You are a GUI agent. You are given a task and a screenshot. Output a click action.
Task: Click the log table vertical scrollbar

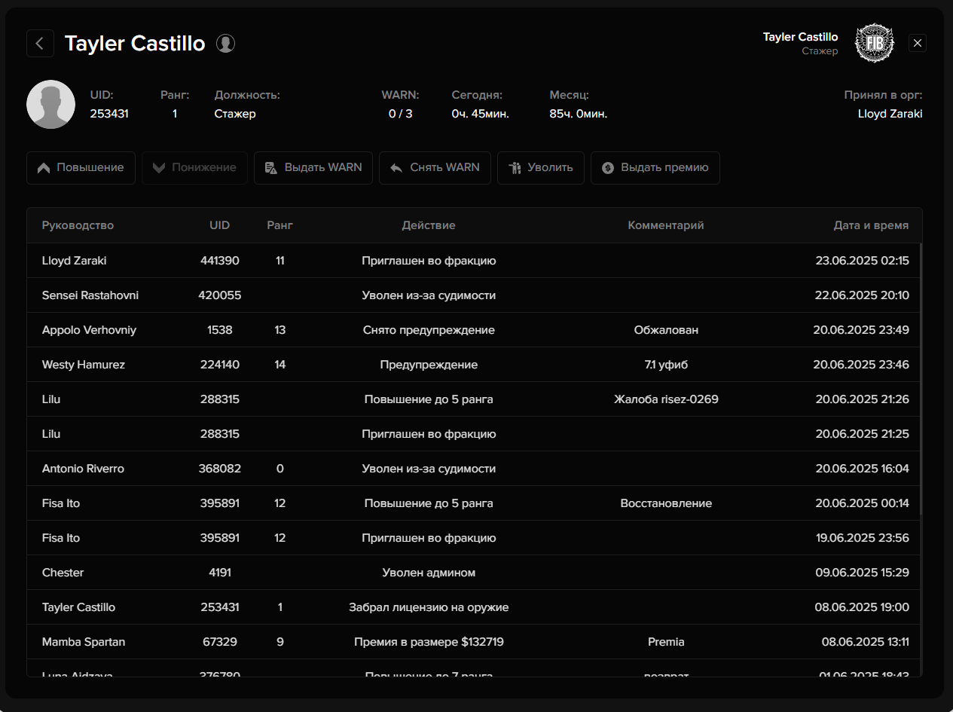[x=921, y=378]
